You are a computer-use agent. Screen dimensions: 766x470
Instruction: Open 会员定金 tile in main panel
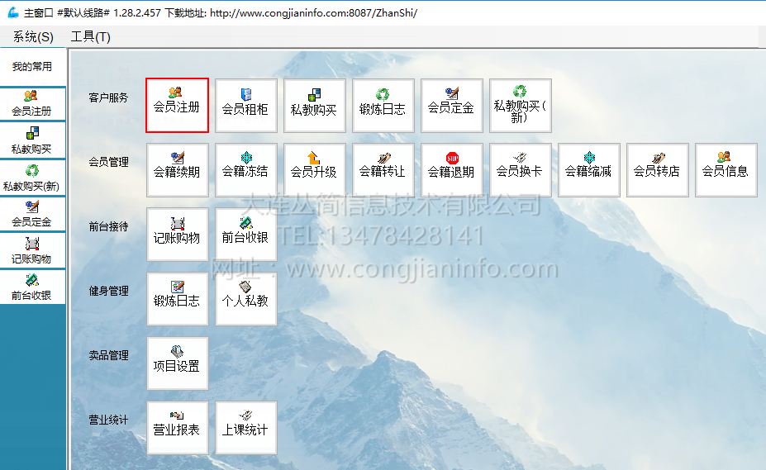[x=451, y=105]
